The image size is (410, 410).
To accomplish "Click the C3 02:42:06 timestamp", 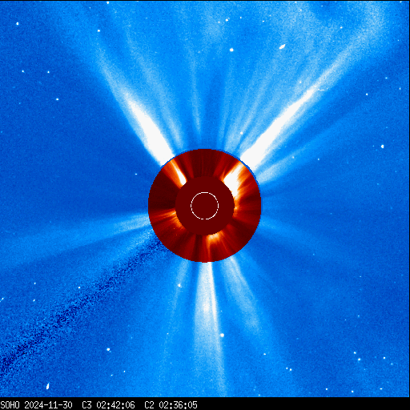I will tap(108, 405).
